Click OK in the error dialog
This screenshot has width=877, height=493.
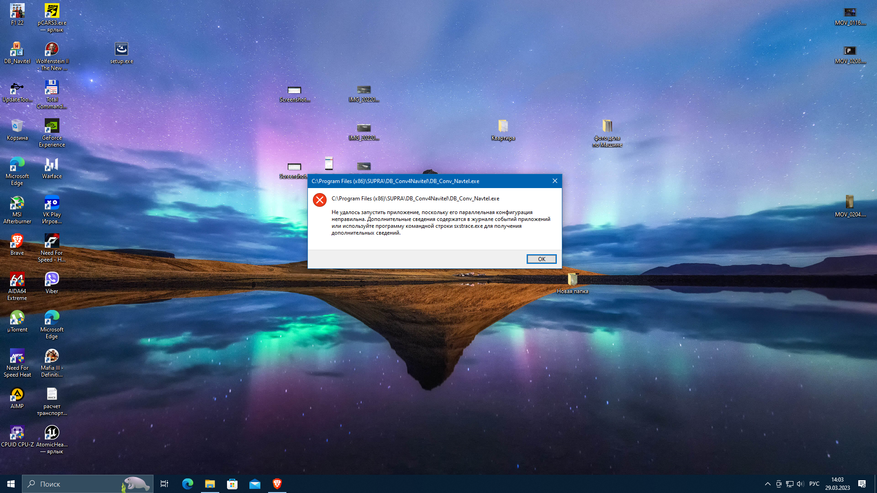click(541, 259)
